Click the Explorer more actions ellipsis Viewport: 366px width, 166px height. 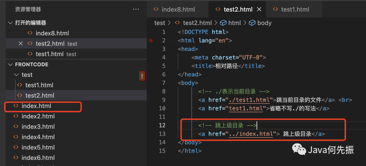coord(136,10)
